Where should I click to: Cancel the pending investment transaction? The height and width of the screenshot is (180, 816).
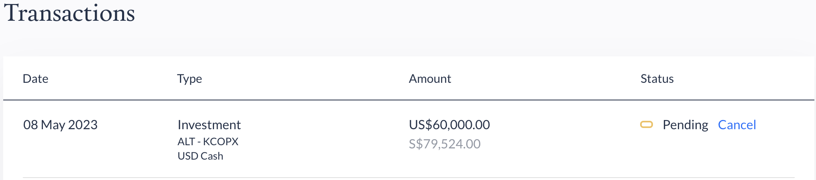[737, 125]
